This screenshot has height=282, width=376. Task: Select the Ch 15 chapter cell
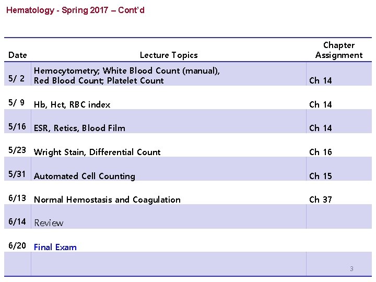[321, 176]
